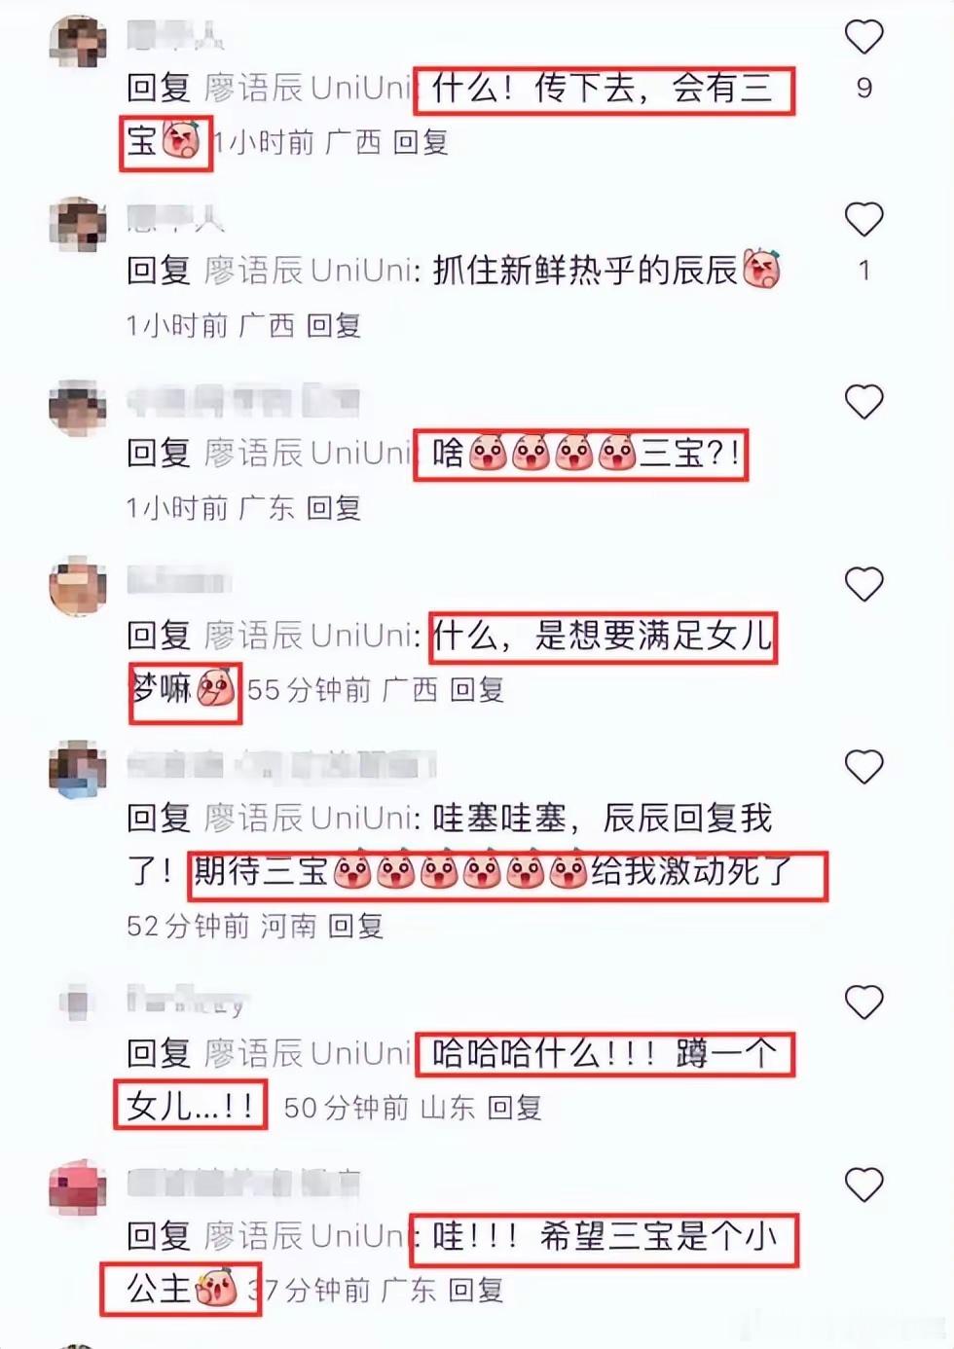Tap heart on 蹲一个女儿 comment
The width and height of the screenshot is (954, 1349).
[863, 1002]
